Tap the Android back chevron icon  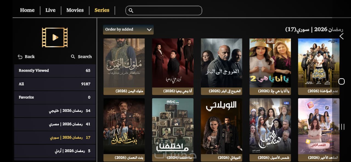pos(341,36)
